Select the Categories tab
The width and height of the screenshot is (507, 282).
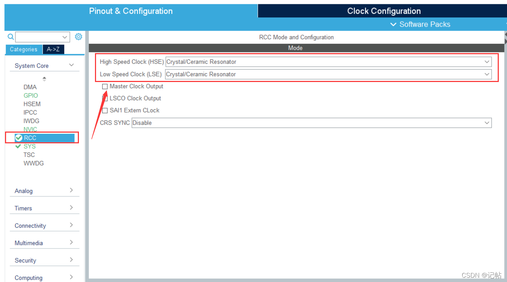[24, 50]
